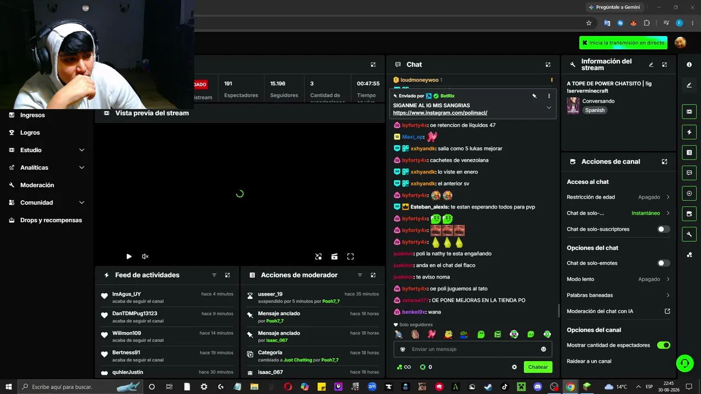Click the info icon in right sidebar

tap(689, 65)
